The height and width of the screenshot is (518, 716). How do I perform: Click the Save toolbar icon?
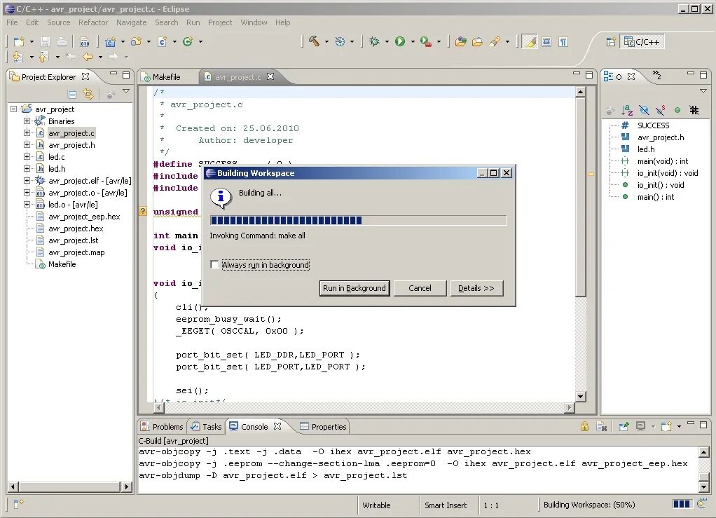point(45,42)
